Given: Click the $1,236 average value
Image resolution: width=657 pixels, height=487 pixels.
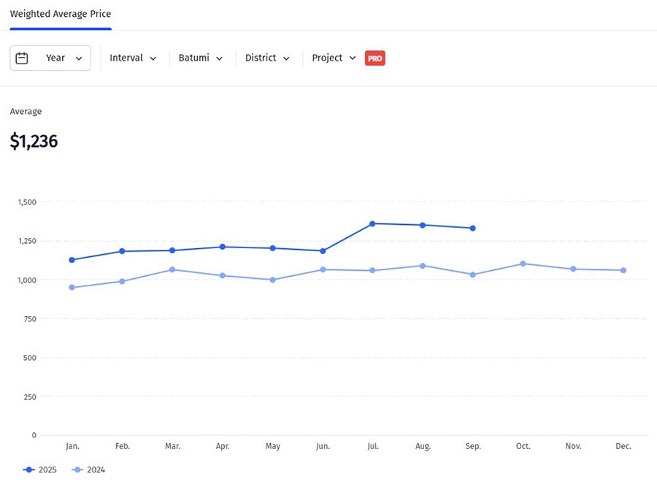Looking at the screenshot, I should click(x=34, y=142).
